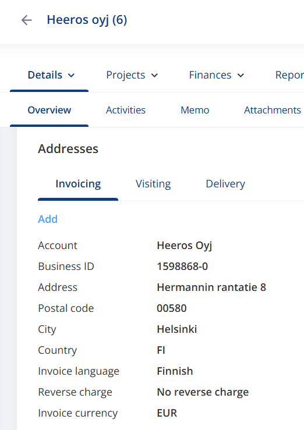Open the Finances main tab
The width and height of the screenshot is (304, 430).
pyautogui.click(x=216, y=75)
